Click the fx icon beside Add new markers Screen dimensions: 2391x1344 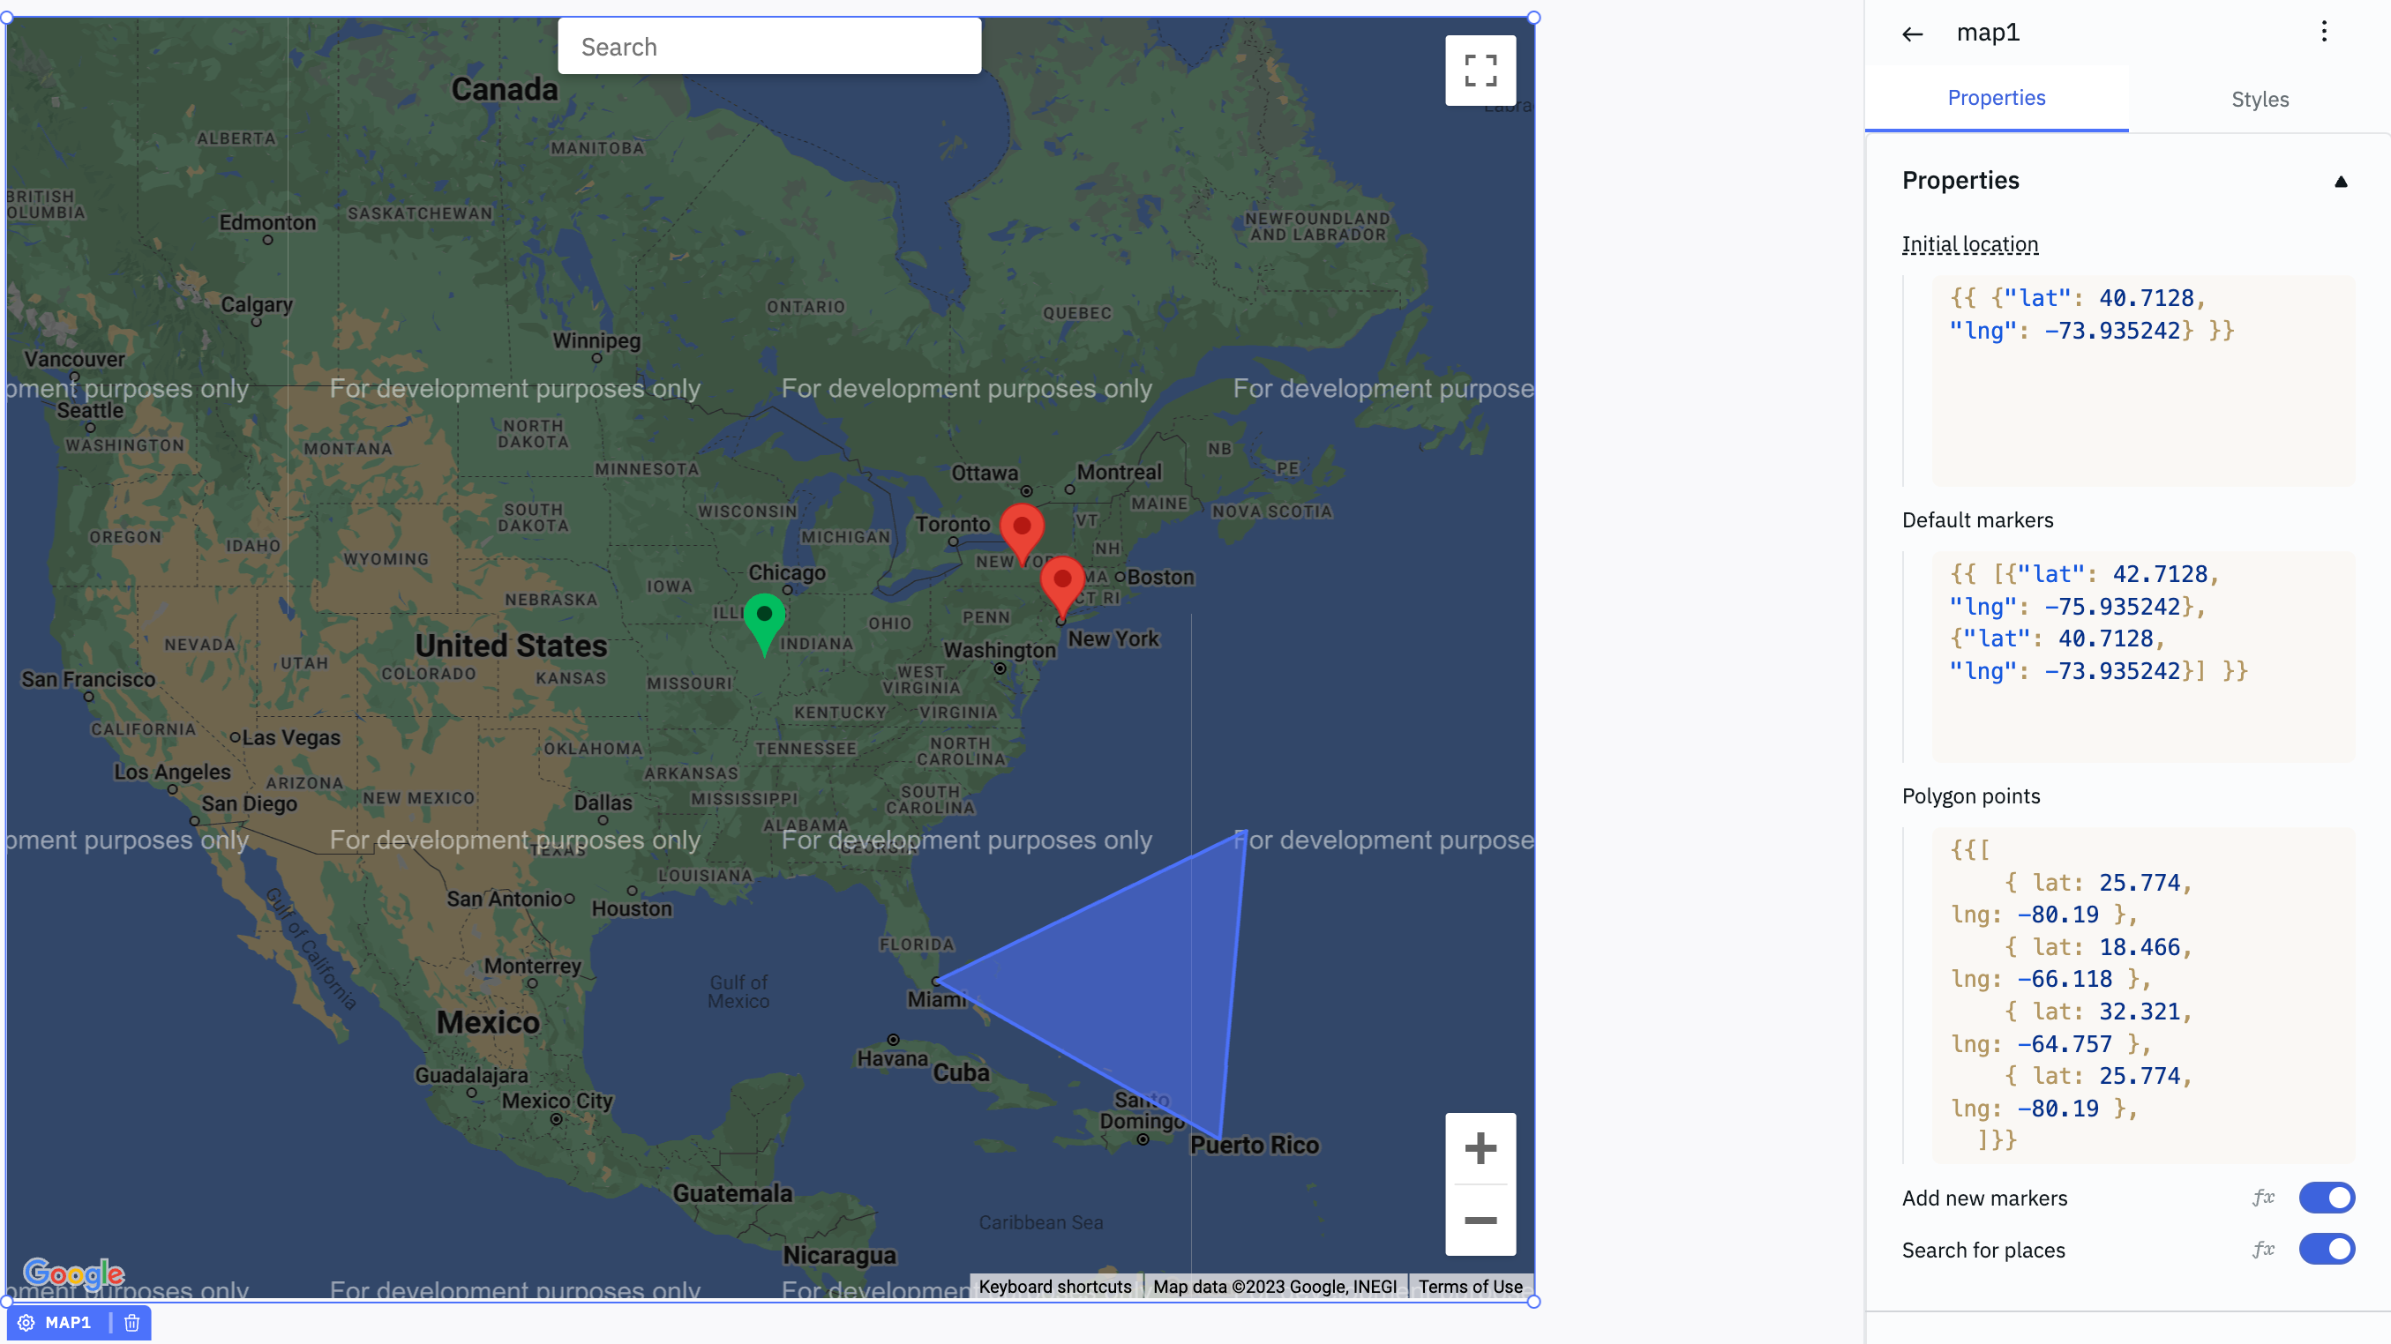2263,1198
